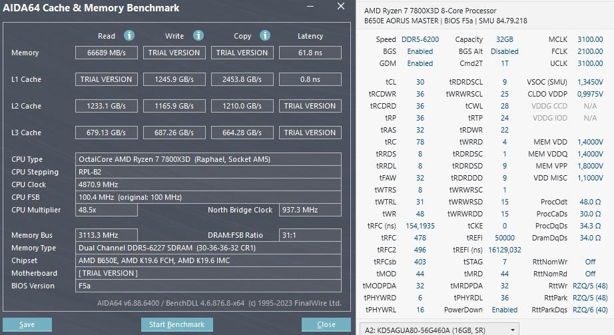This screenshot has height=335, width=614.
Task: Click the Chipset AMD B650E field
Action: pos(208,260)
